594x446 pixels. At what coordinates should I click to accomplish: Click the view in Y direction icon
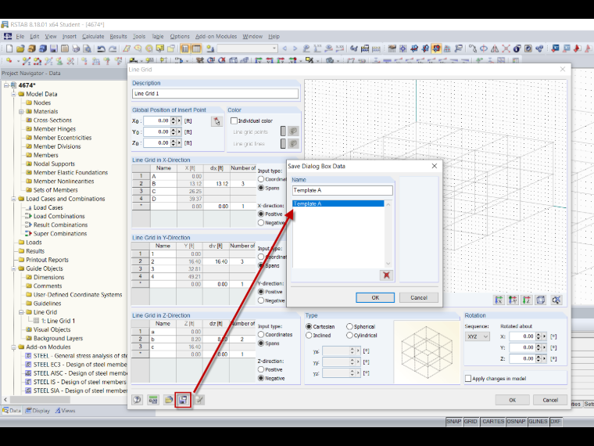513,300
